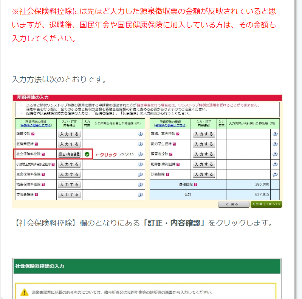Click the 合計 label cell
Screen dimensions: 302x299
point(188,194)
